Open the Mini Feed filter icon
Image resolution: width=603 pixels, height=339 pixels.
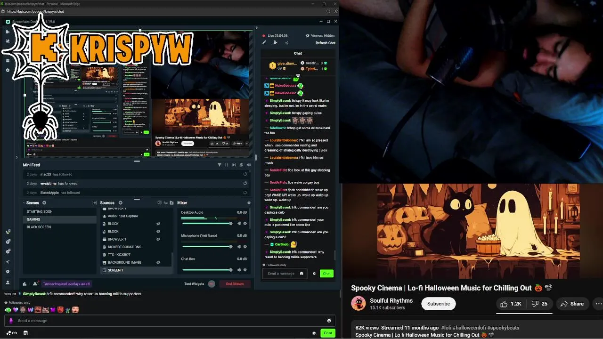coord(219,165)
